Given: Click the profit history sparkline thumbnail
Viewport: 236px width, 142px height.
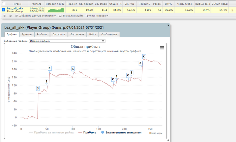Looking at the screenshot, I should [55, 10].
